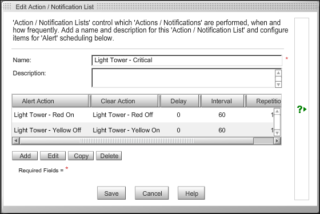Viewport: 320px width, 214px height.
Task: Click horizontal scrollbar right arrow
Action: pyautogui.click(x=277, y=140)
